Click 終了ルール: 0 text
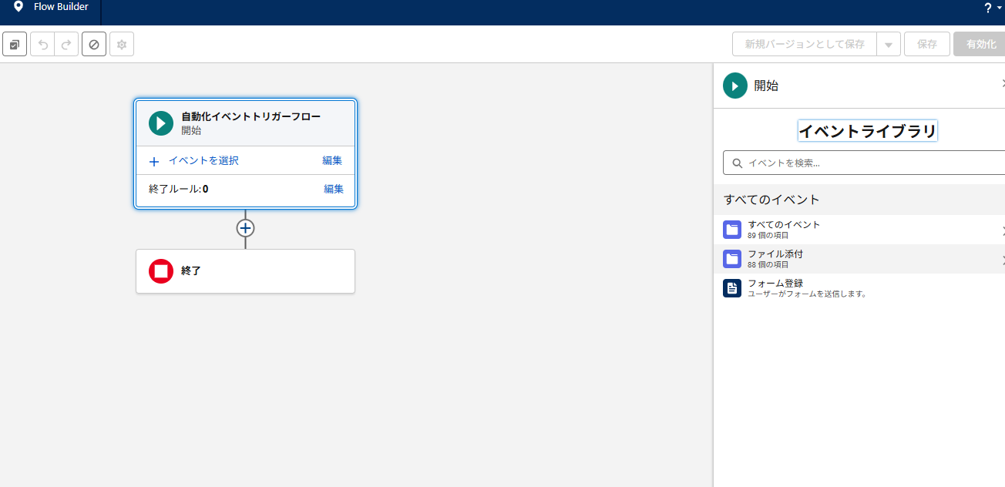 coord(178,189)
